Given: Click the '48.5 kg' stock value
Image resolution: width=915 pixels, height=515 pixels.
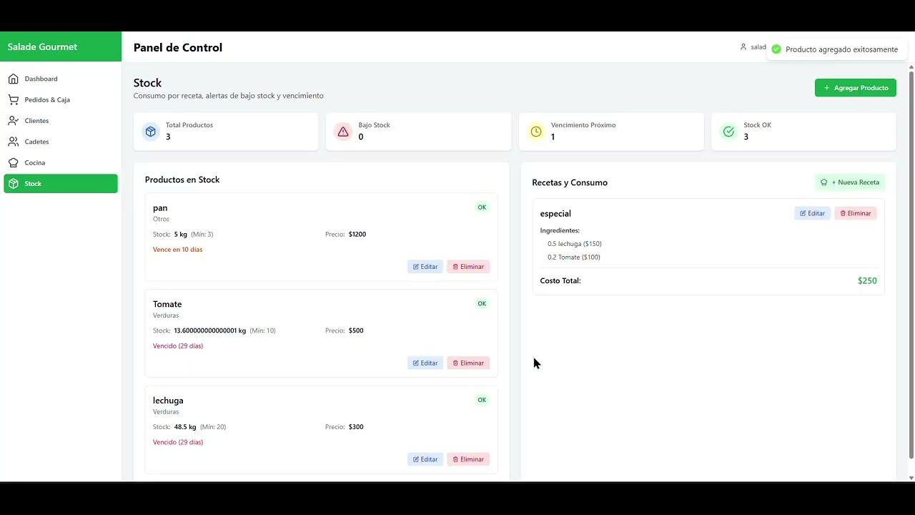Looking at the screenshot, I should pos(185,427).
